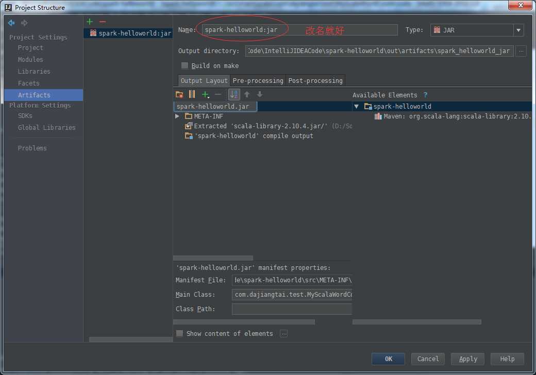Go back with the left arrow icon
This screenshot has height=375, width=536.
(x=11, y=23)
